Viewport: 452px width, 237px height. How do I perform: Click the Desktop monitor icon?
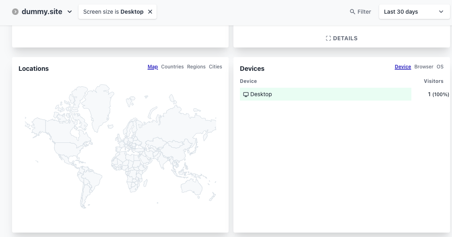[246, 95]
